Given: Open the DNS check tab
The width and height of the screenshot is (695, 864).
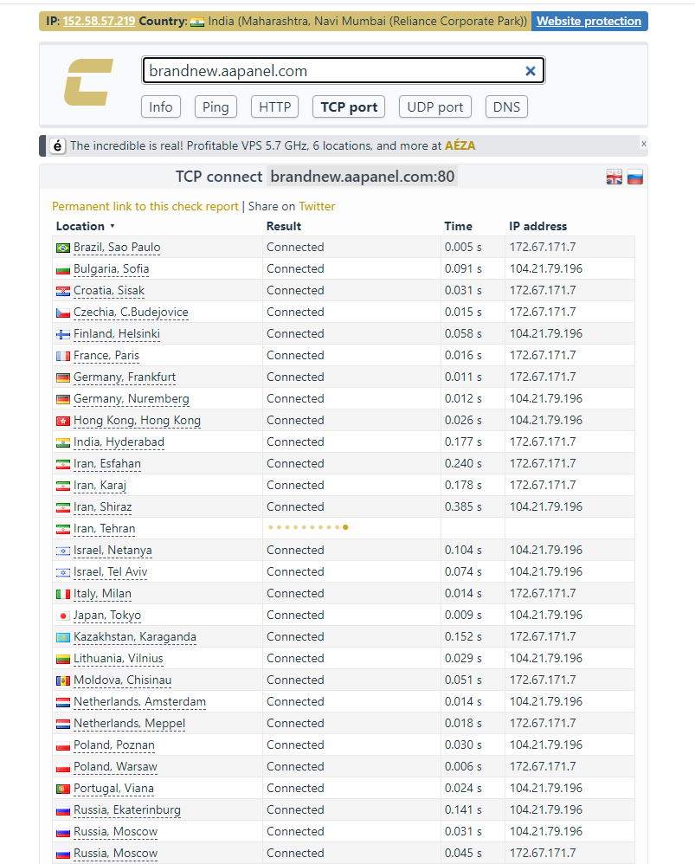Looking at the screenshot, I should (506, 106).
